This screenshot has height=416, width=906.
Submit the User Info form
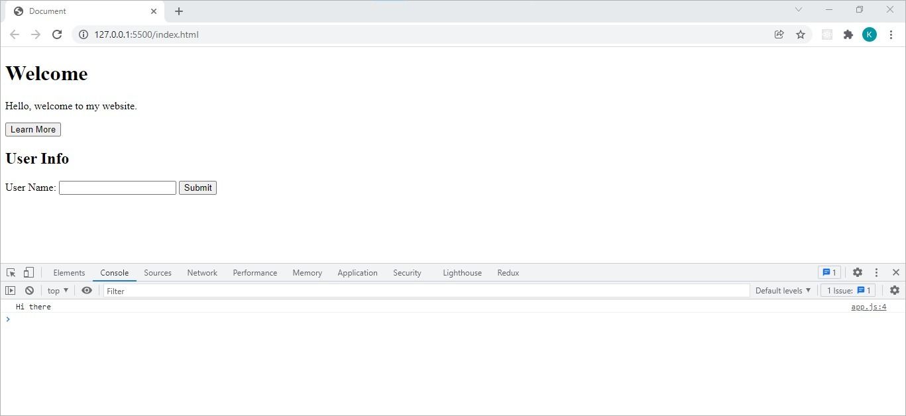point(198,187)
